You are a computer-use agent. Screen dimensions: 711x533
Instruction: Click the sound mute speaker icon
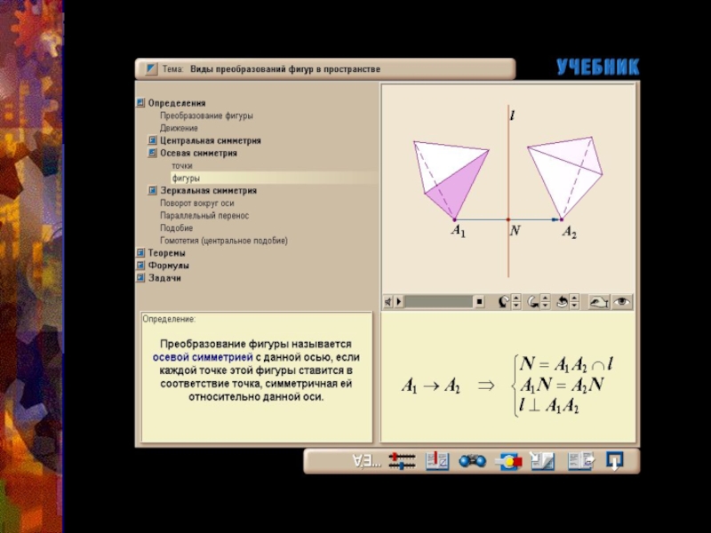pyautogui.click(x=388, y=301)
